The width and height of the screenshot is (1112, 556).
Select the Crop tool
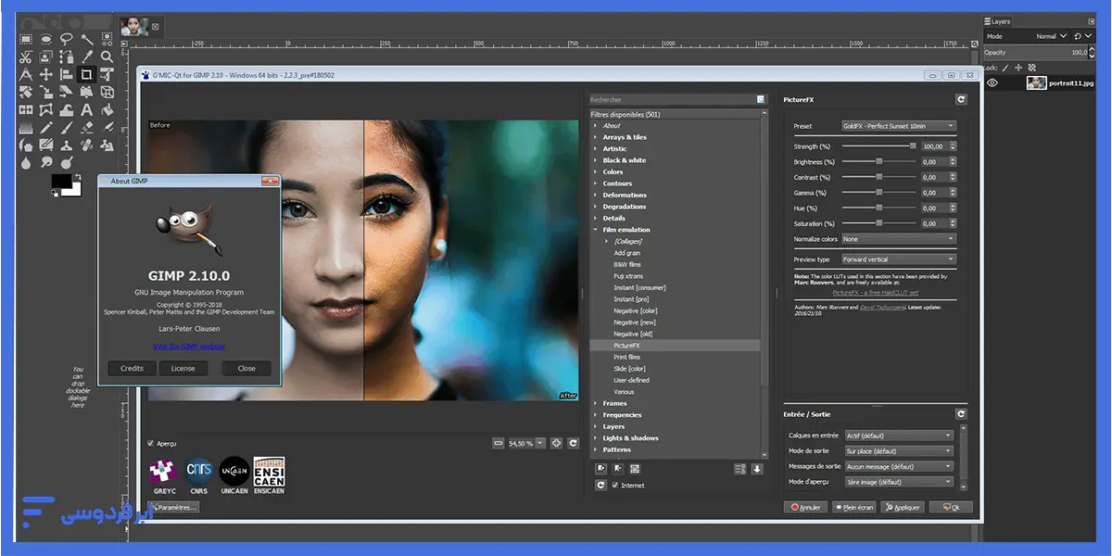pyautogui.click(x=87, y=74)
